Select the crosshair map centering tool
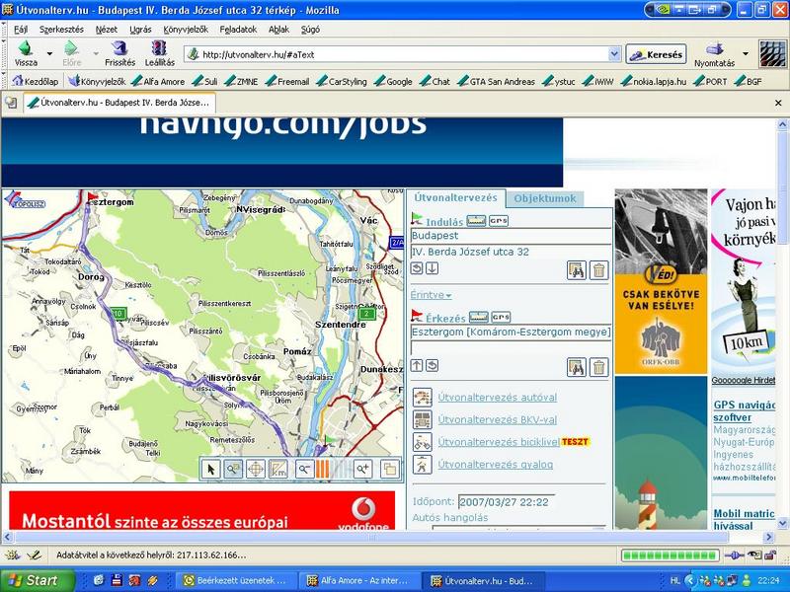 (256, 470)
